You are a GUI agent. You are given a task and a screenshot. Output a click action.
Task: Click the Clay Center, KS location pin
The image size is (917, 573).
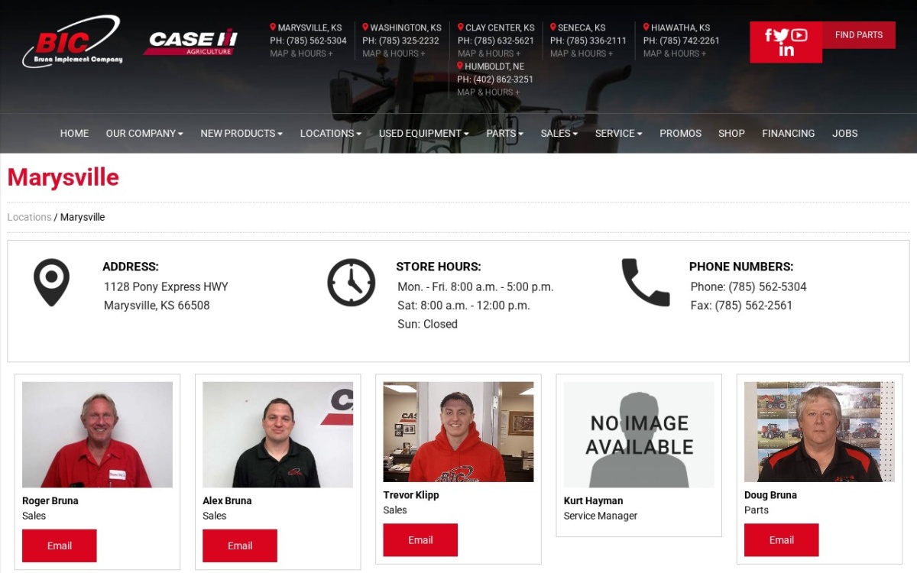461,28
